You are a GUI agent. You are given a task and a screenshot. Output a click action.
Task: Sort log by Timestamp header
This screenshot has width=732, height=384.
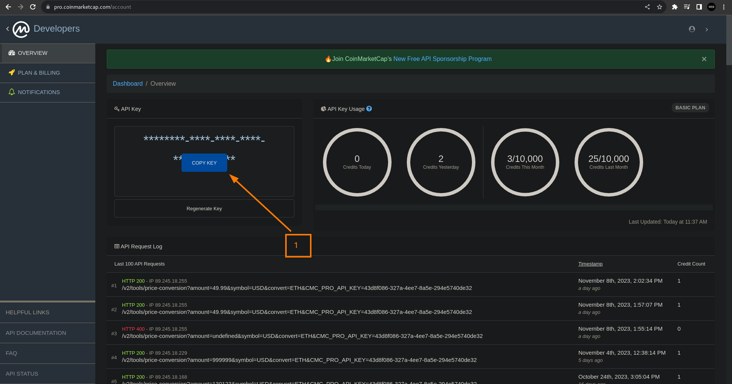[590, 264]
